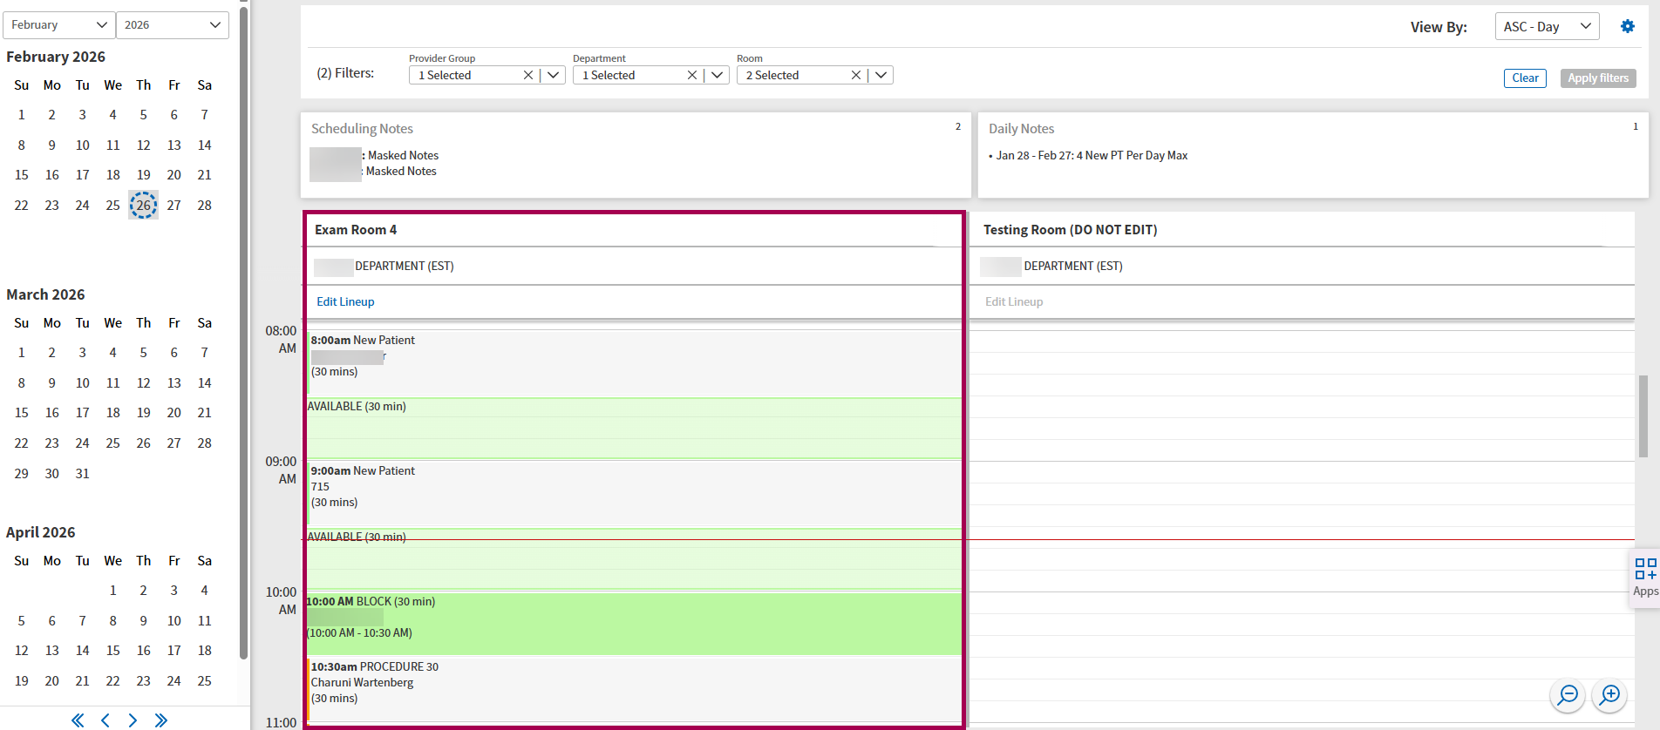Click the calendar sidebar scrollbar
This screenshot has height=730, width=1660.
(x=244, y=331)
